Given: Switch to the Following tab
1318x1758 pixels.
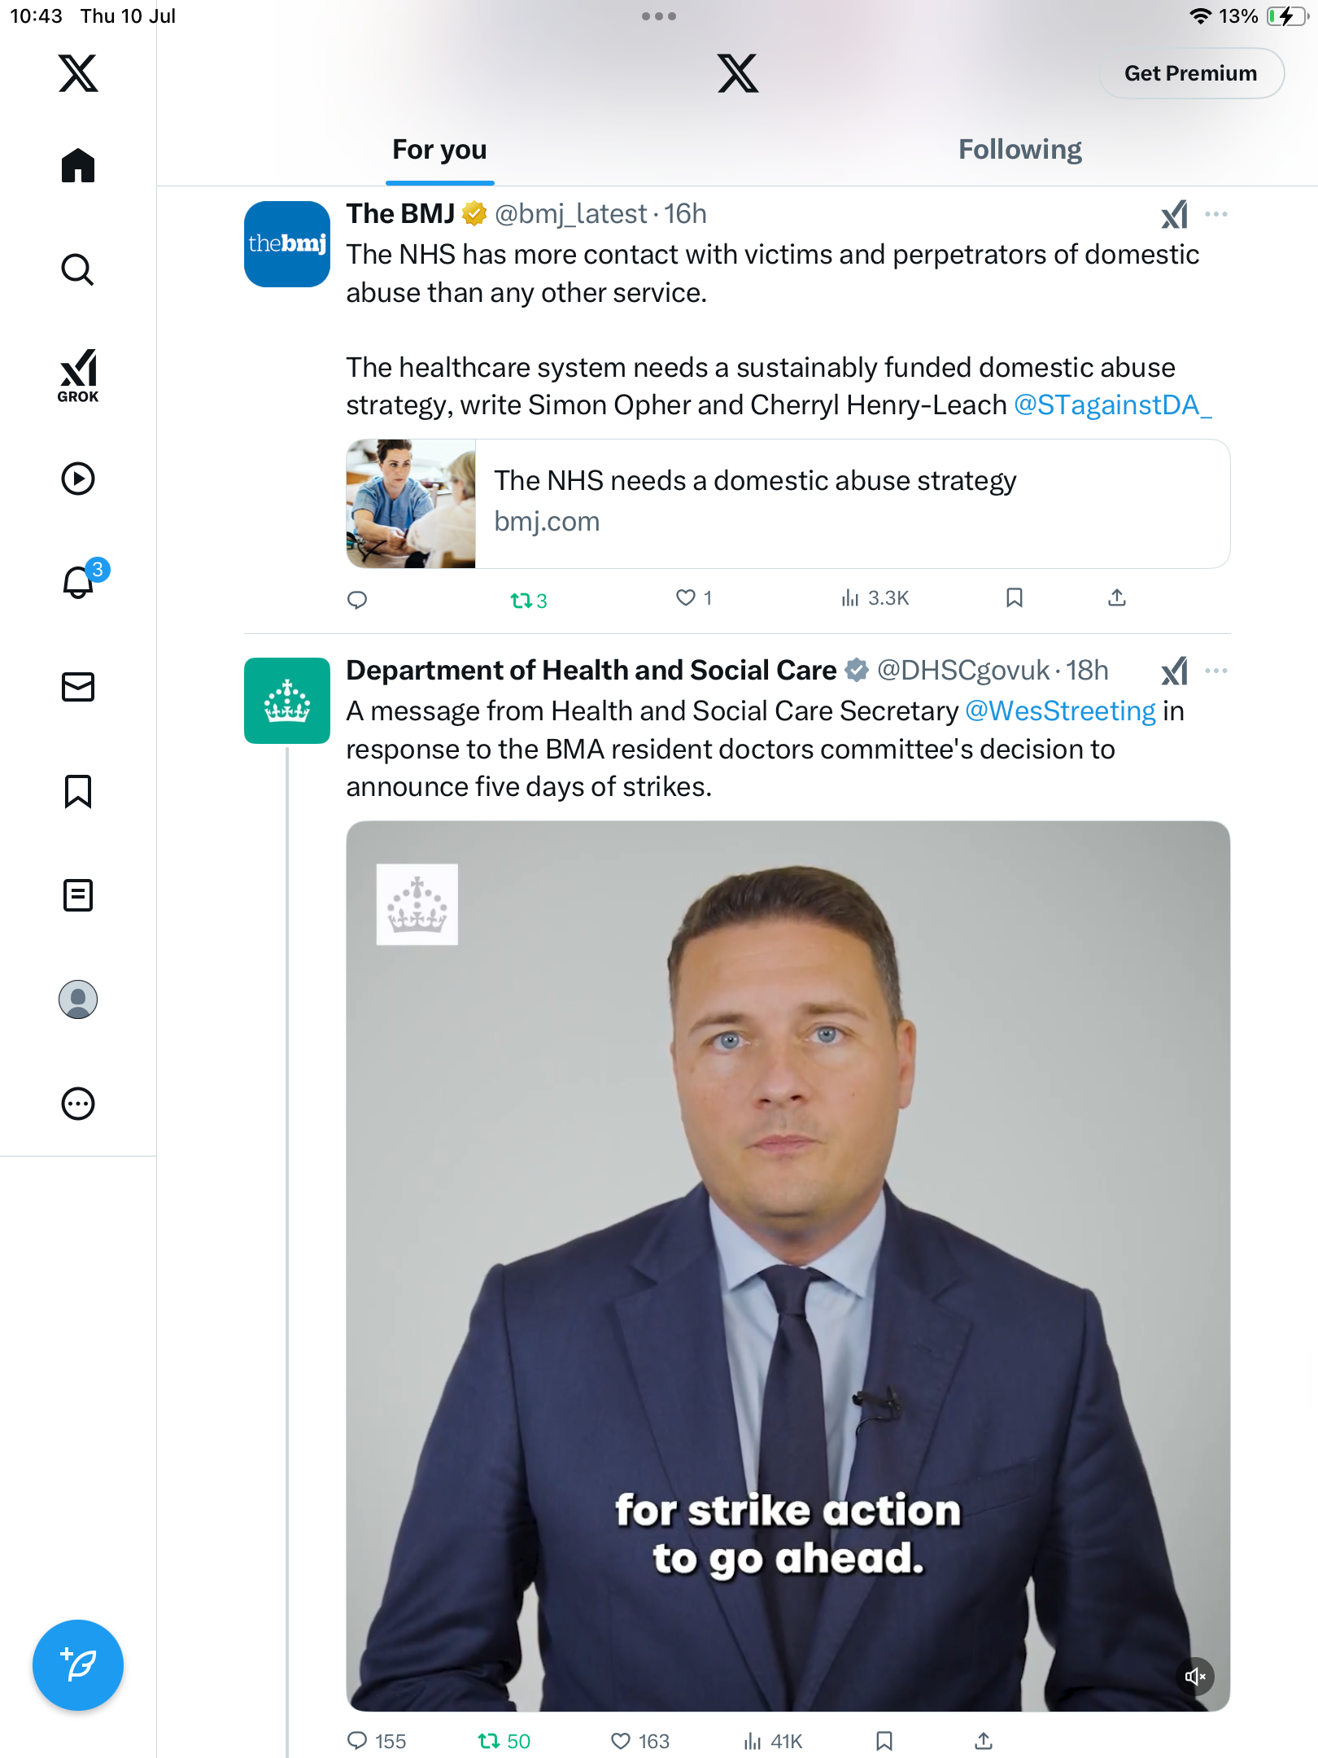Looking at the screenshot, I should click(1020, 150).
